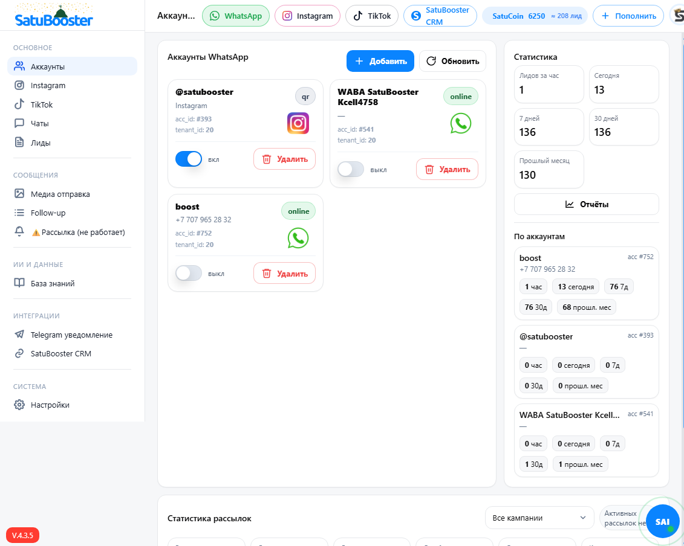Enable the boost account toggle

point(188,273)
